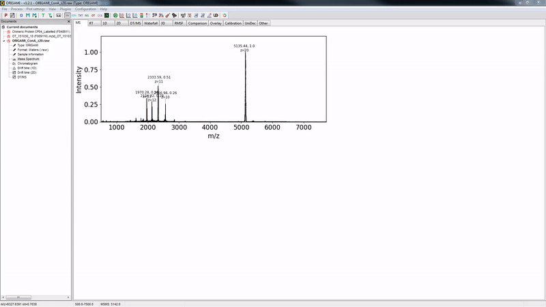
Task: Collapse the ORIGAMI_ConA_z20.raw tree node
Action: pyautogui.click(x=5, y=41)
